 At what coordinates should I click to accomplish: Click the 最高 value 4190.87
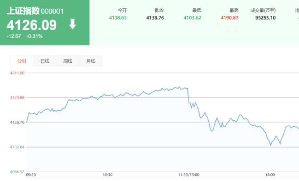229,18
